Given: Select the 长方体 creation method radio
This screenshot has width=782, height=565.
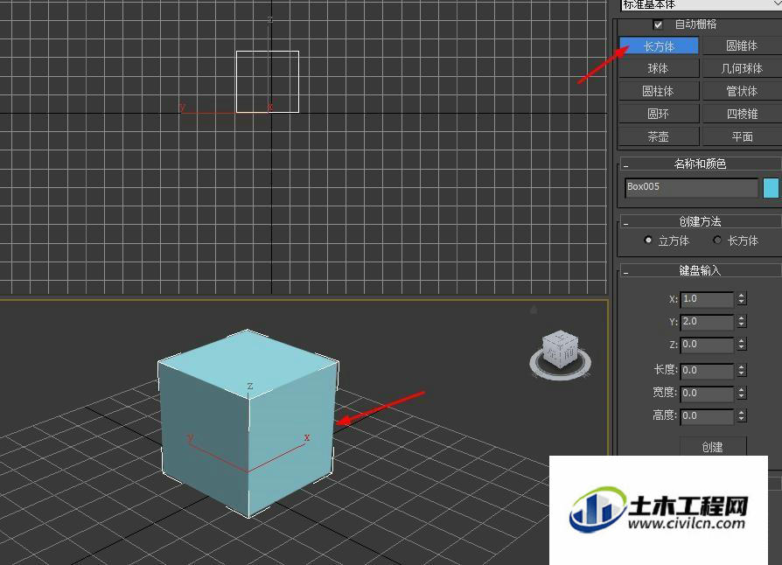Looking at the screenshot, I should pos(717,240).
